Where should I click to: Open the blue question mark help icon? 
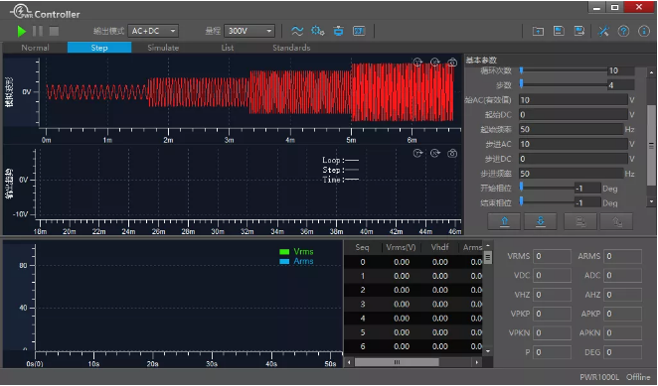(x=623, y=31)
